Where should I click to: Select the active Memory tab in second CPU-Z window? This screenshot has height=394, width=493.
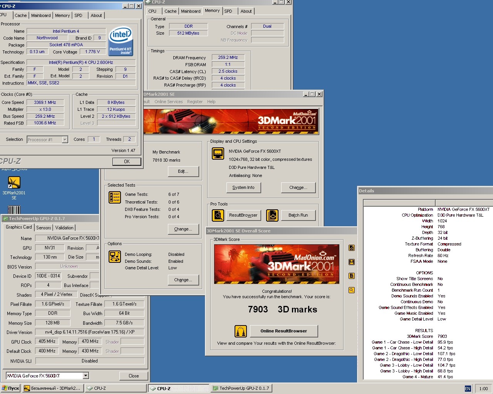[212, 10]
